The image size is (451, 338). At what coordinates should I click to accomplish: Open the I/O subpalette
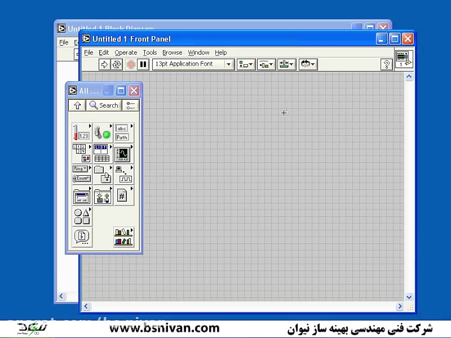click(124, 174)
